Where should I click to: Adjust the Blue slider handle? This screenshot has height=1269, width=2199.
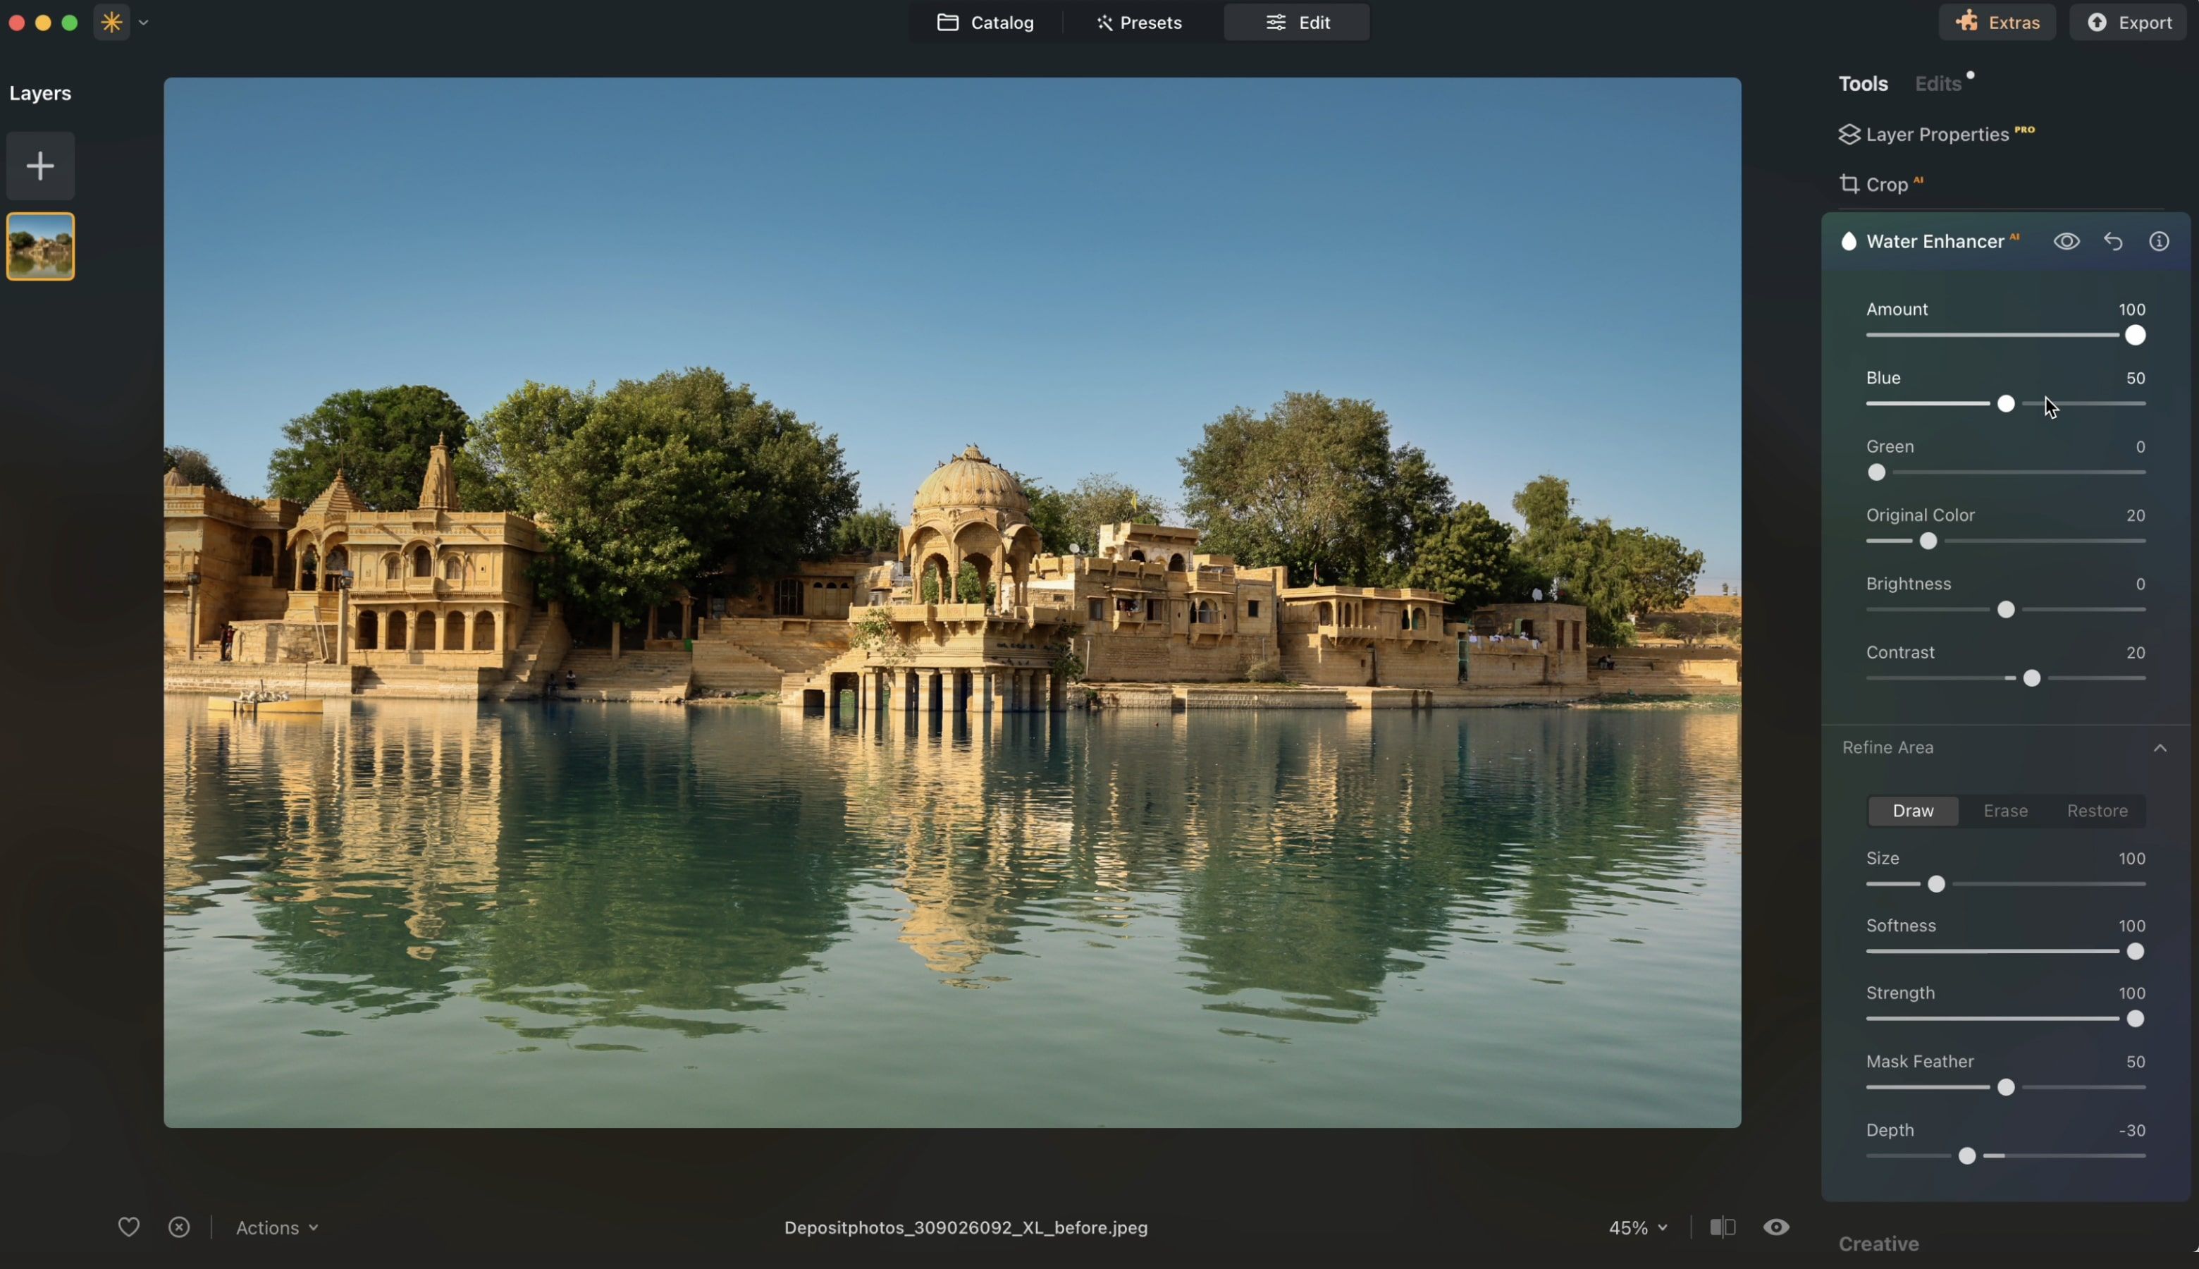2006,403
